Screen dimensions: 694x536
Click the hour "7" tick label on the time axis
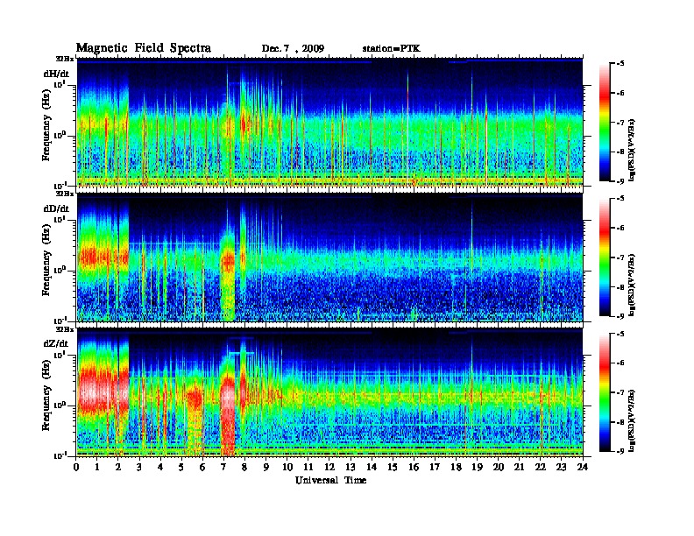(224, 467)
